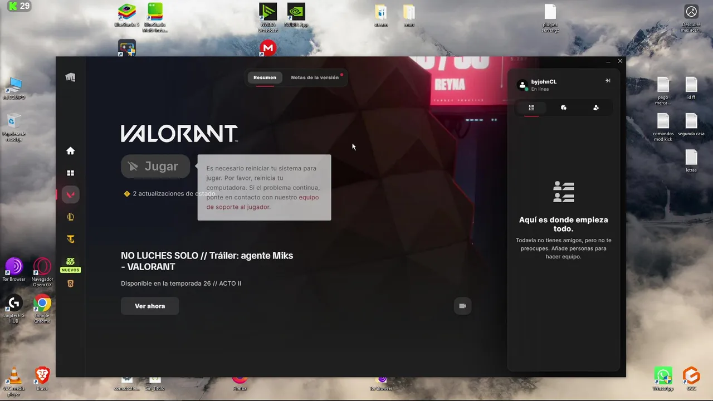Open the Papelera de reciclaje icon

coord(14,128)
